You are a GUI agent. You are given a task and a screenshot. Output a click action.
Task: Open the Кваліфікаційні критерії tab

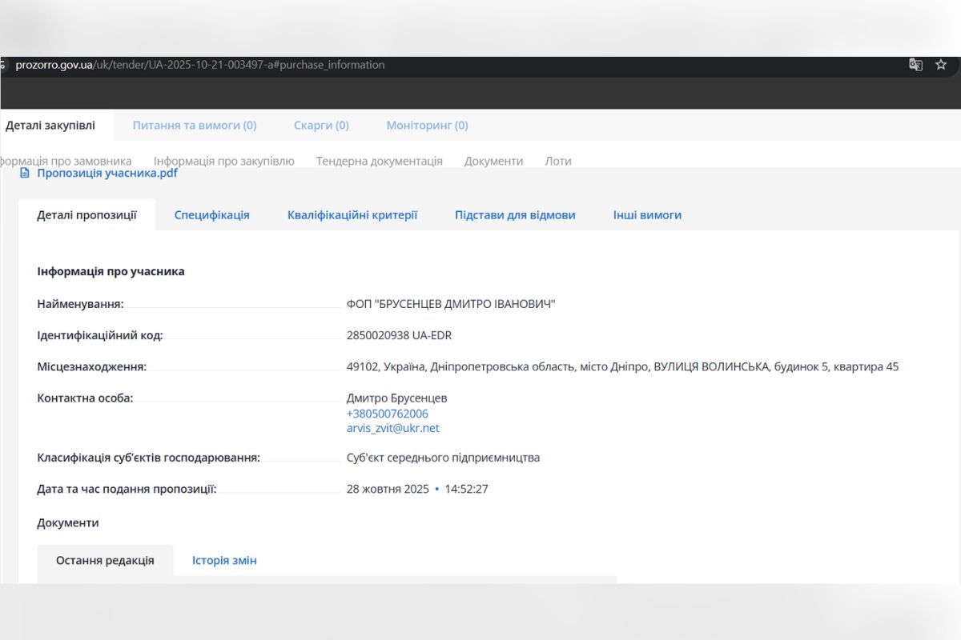pyautogui.click(x=352, y=214)
